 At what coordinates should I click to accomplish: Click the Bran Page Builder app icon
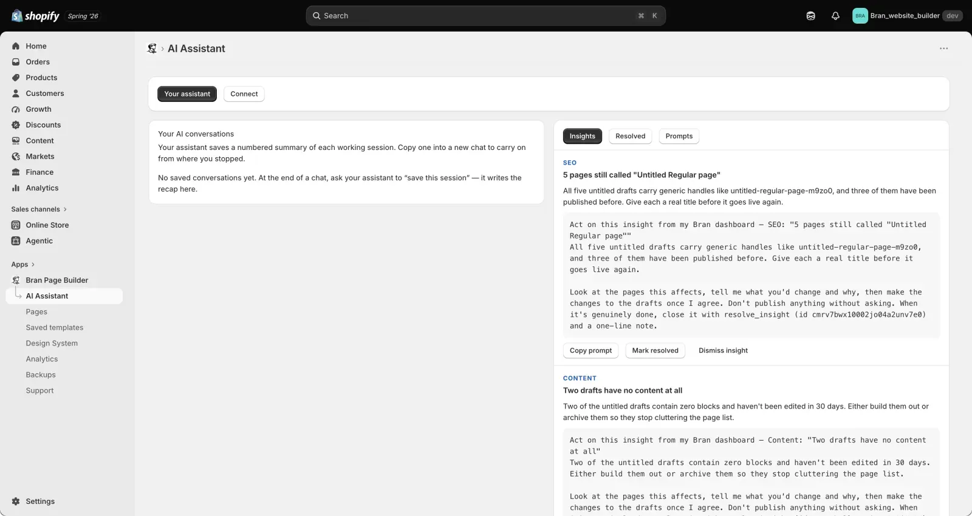point(16,280)
